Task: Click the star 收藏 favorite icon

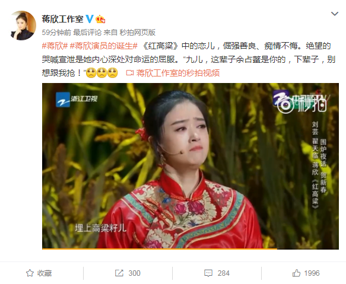Action: pyautogui.click(x=30, y=273)
